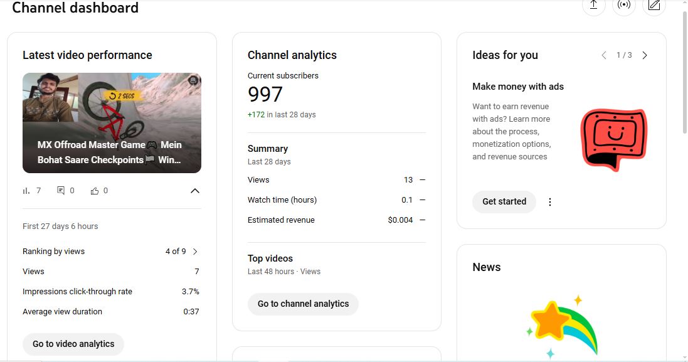Click the News shooting star image

click(x=562, y=326)
